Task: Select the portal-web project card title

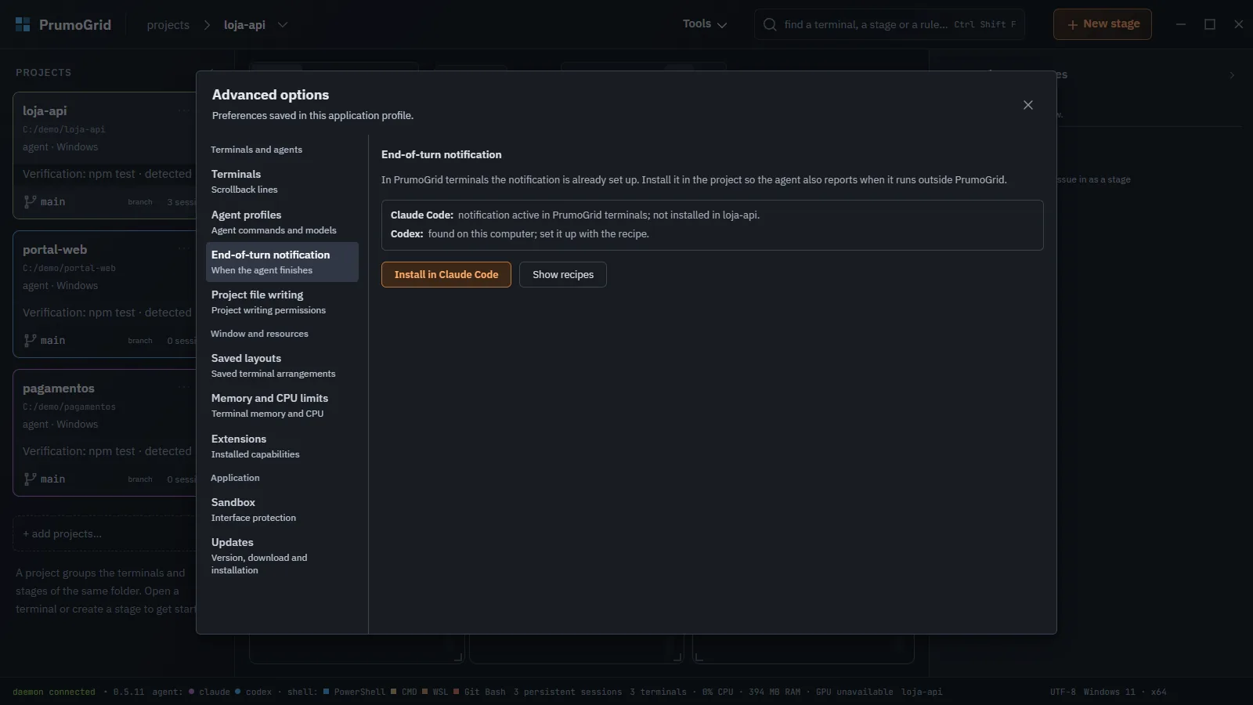Action: [x=55, y=250]
